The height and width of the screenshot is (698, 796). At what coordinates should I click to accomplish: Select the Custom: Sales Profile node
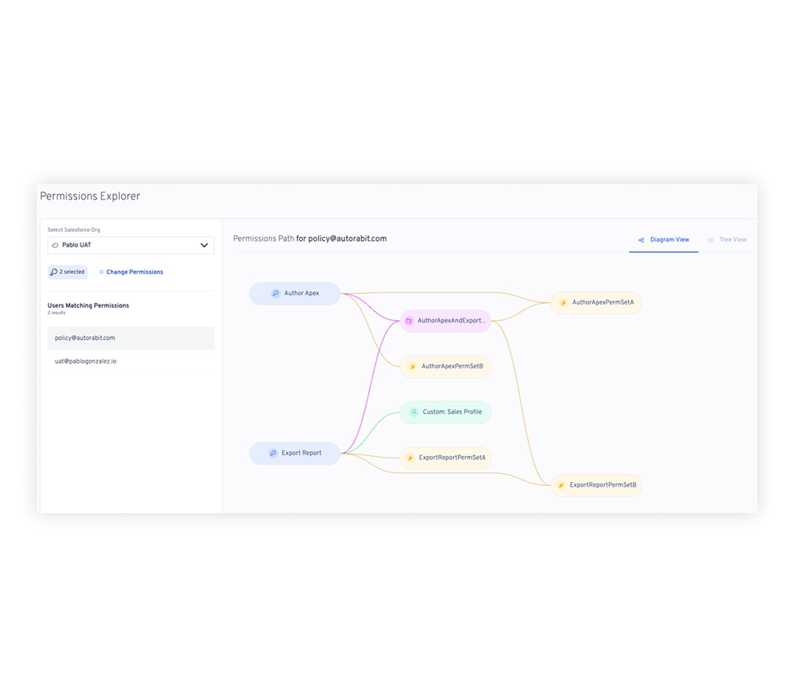451,412
